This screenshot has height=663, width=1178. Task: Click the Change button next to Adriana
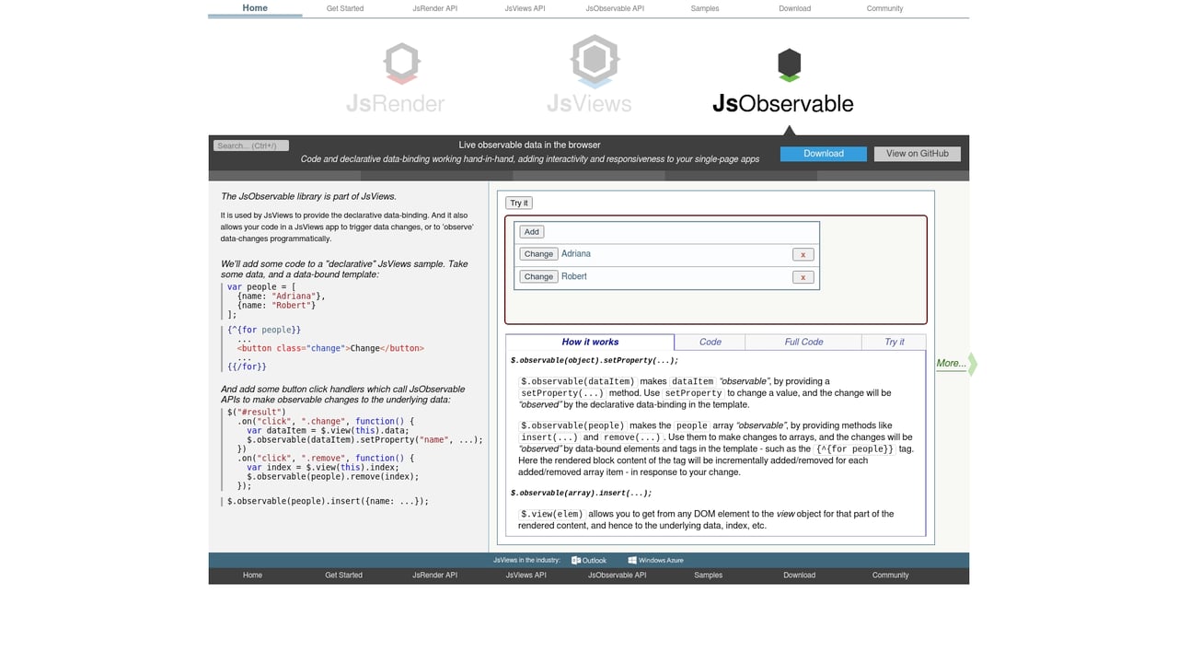click(x=538, y=253)
